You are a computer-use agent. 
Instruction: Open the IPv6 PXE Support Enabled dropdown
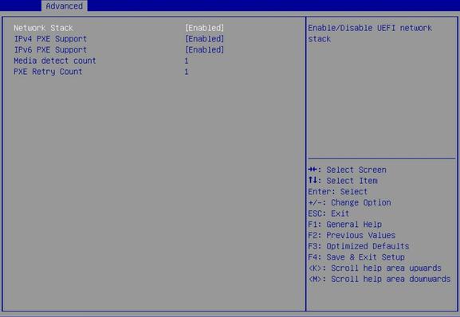pyautogui.click(x=204, y=50)
